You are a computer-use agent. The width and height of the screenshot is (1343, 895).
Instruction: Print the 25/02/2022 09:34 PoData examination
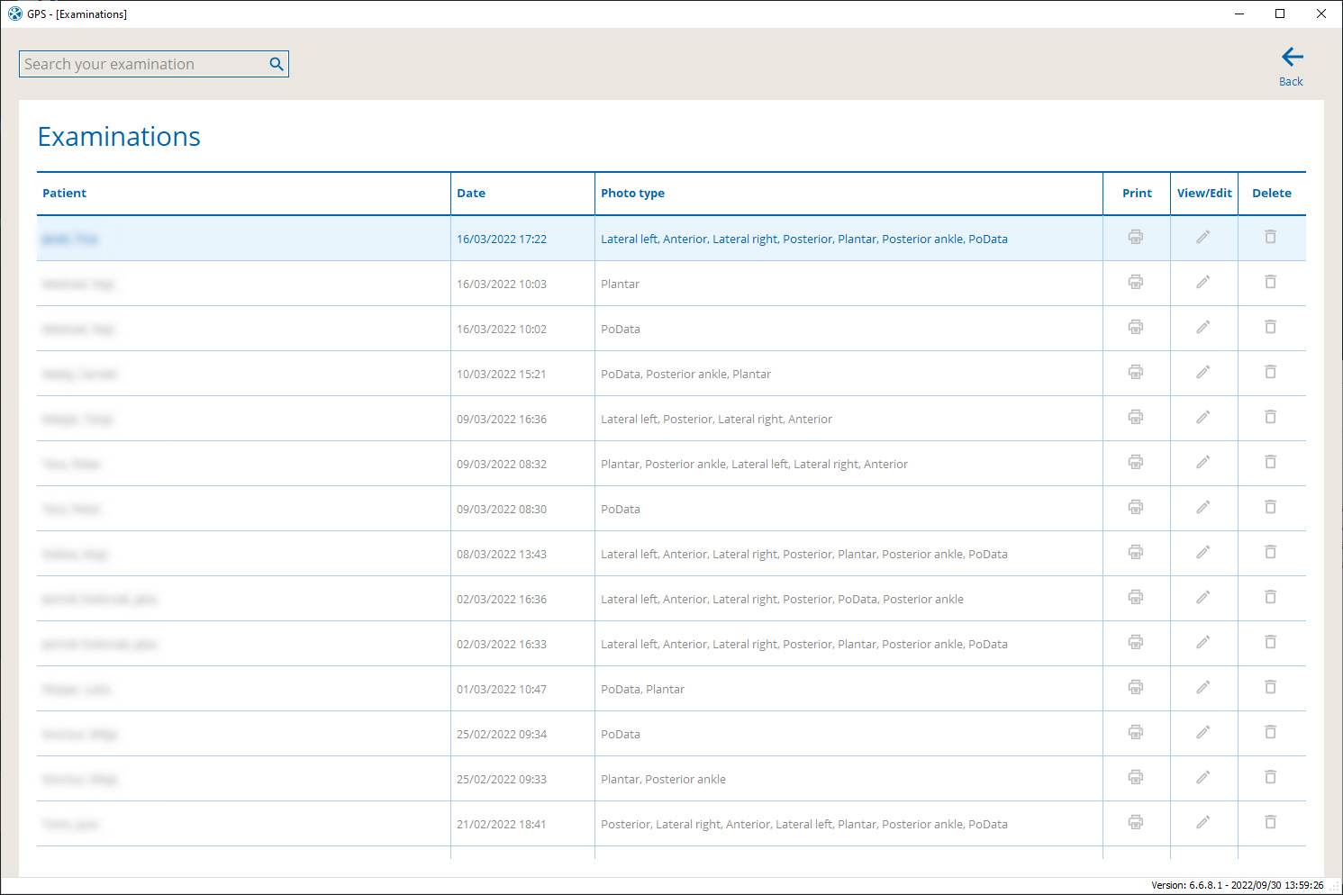(1136, 732)
